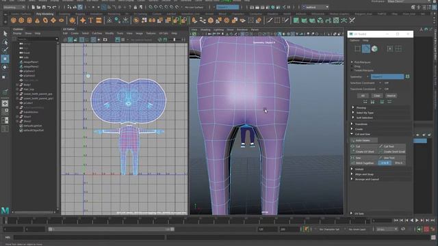
Task: Activate the Rotate tool in the toolbox
Action: 5,67
